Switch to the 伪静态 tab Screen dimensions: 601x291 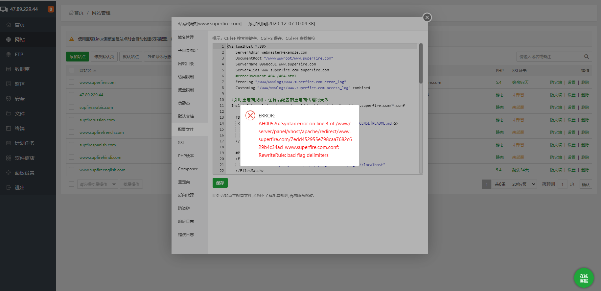click(x=190, y=103)
